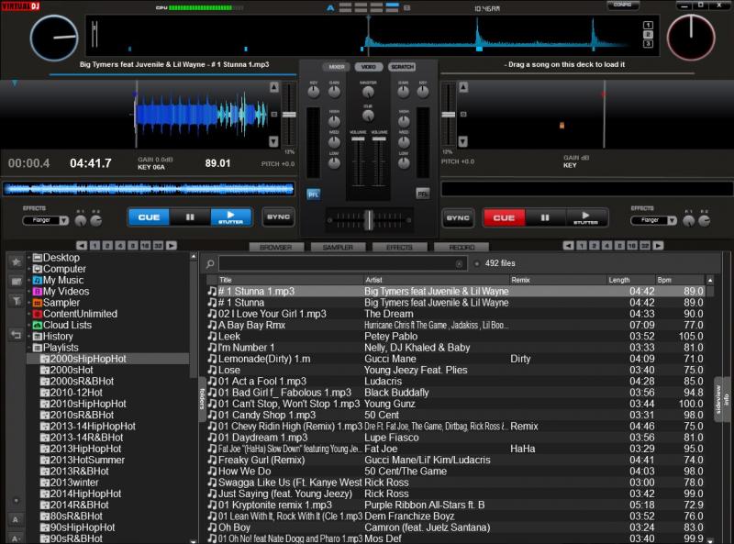The width and height of the screenshot is (734, 544).
Task: Set right deck loop length to 32
Action: (645, 245)
